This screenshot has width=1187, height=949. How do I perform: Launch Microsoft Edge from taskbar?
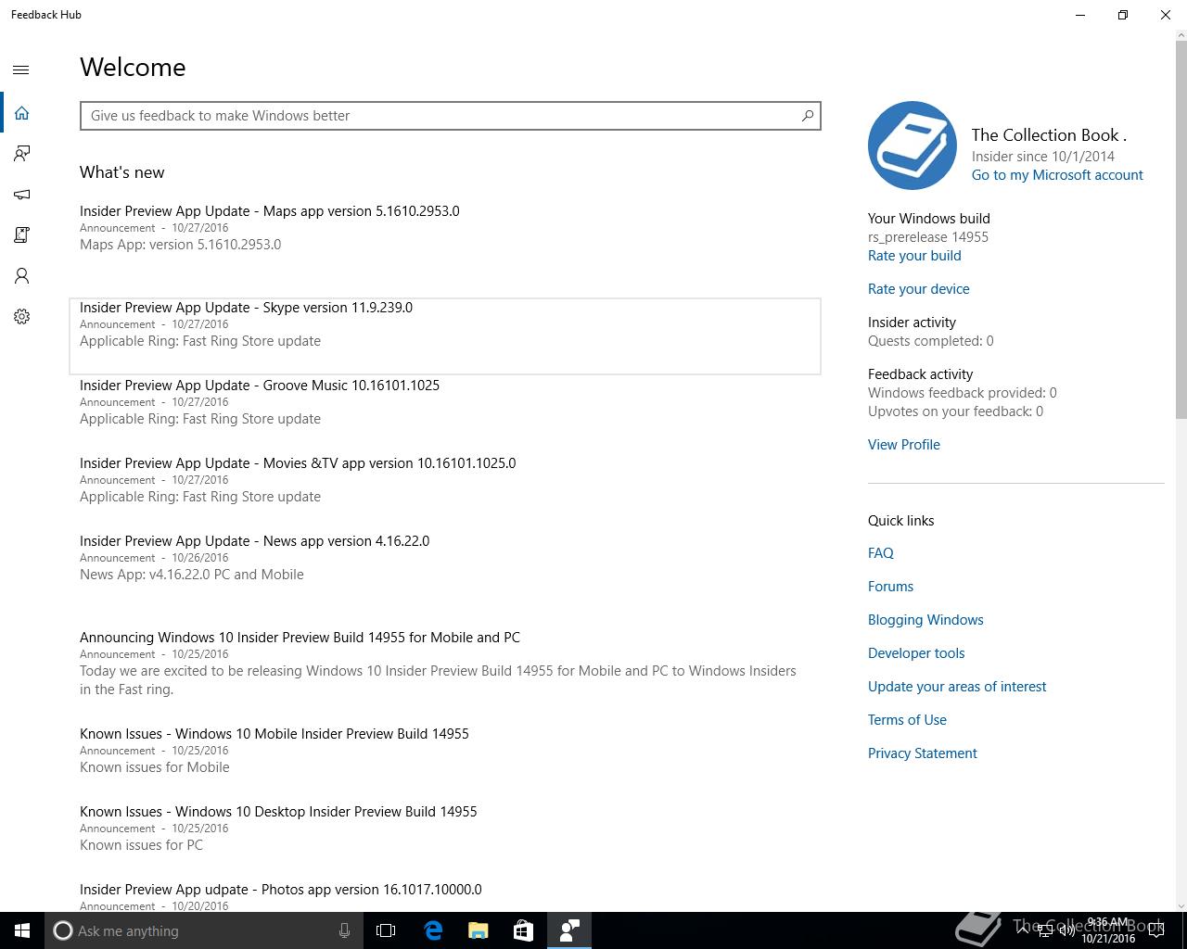click(433, 930)
